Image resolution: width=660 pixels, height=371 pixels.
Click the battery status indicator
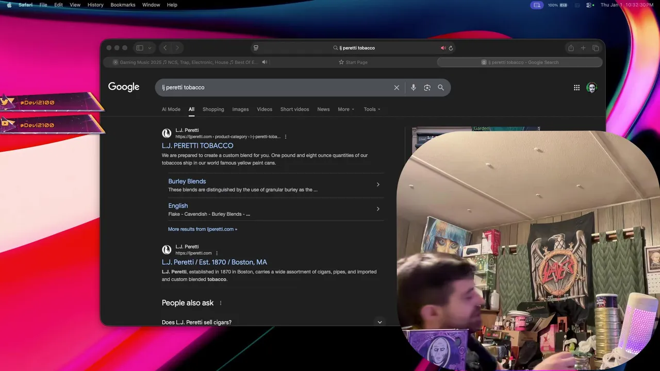[x=557, y=5]
